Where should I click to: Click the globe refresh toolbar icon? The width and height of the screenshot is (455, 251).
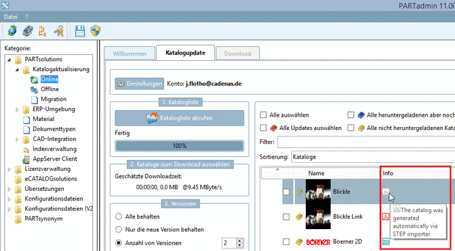click(x=12, y=31)
